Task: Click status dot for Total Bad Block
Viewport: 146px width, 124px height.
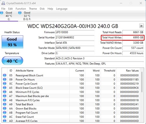Action: click(x=5, y=104)
